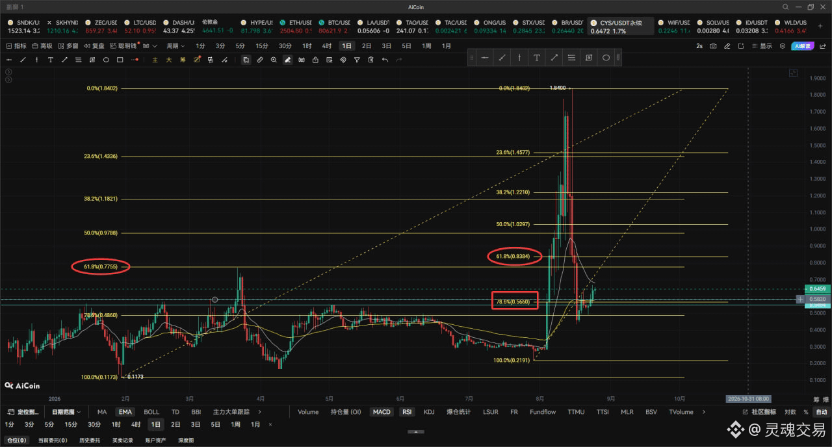Click the lock drawings icon
The width and height of the screenshot is (832, 447).
click(x=315, y=60)
